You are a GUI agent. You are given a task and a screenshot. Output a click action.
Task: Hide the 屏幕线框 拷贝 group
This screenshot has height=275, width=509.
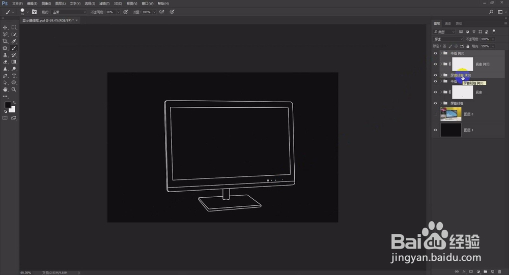435,75
